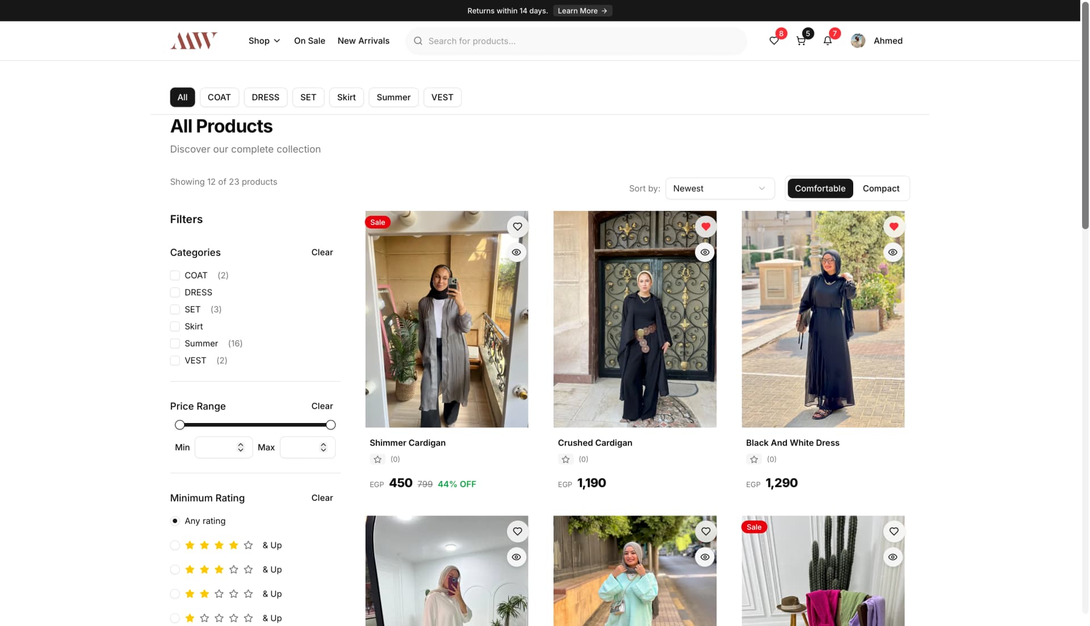This screenshot has height=626, width=1090.
Task: Select the VEST category tab
Action: click(x=442, y=98)
